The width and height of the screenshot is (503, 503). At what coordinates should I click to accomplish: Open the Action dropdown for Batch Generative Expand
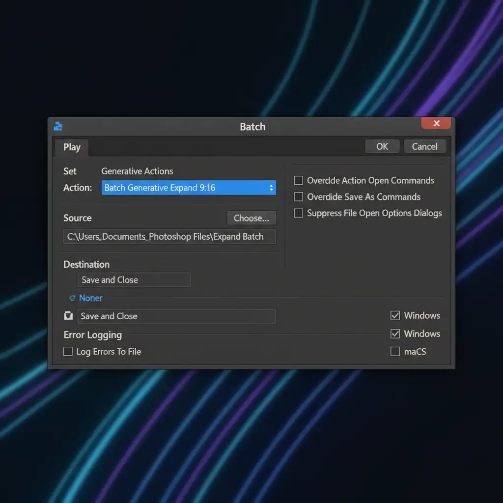pos(189,188)
